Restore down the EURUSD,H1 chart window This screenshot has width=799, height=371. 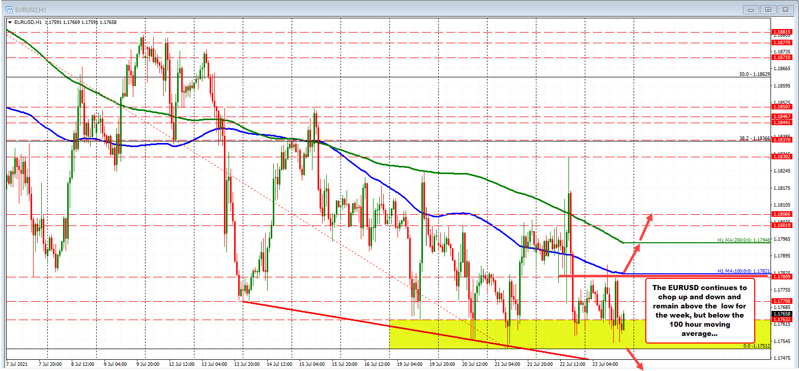768,9
